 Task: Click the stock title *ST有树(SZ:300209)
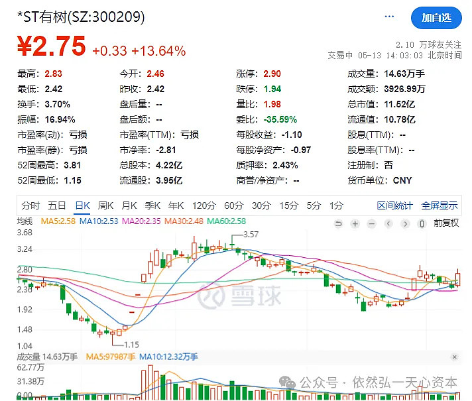[x=81, y=17]
